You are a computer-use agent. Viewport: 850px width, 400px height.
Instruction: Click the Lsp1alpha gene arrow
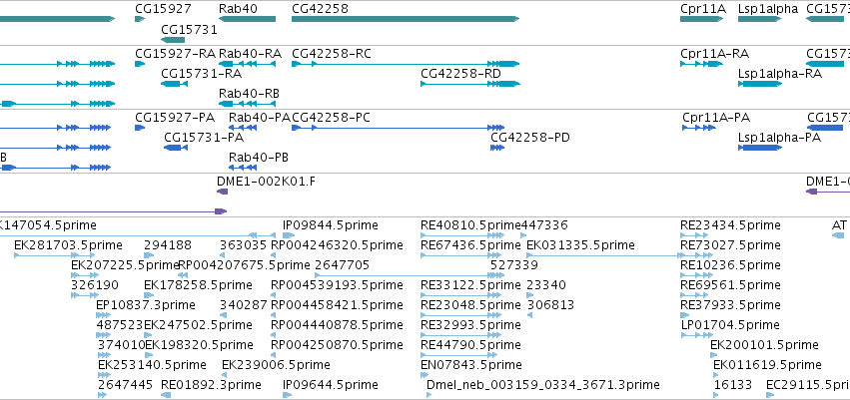tap(760, 19)
